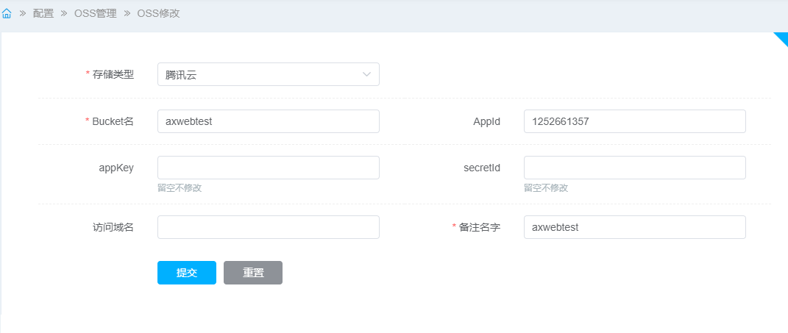The image size is (788, 333).
Task: Click OSS修改 breadcrumb item
Action: click(x=158, y=13)
